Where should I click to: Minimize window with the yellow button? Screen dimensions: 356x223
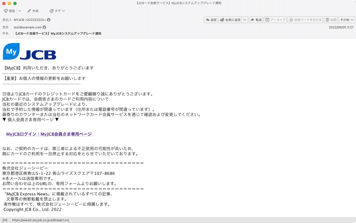coord(9,3)
